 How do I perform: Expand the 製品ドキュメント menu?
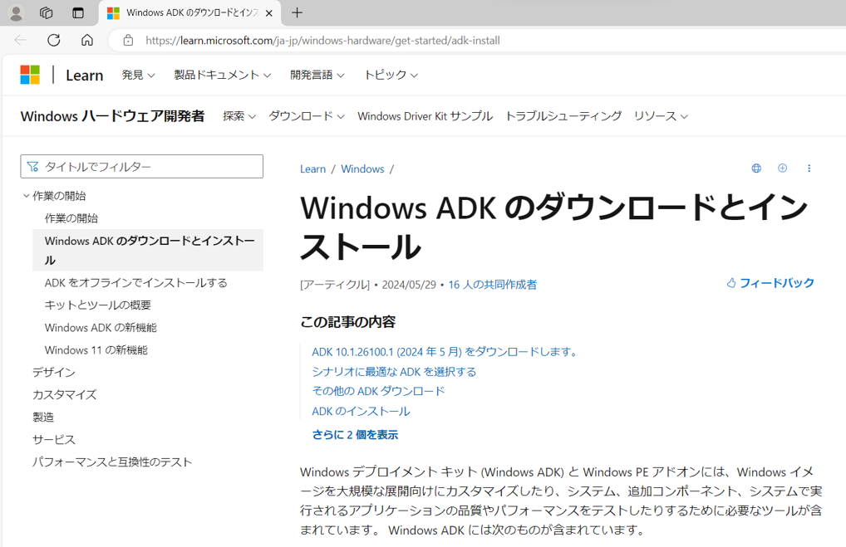(222, 75)
